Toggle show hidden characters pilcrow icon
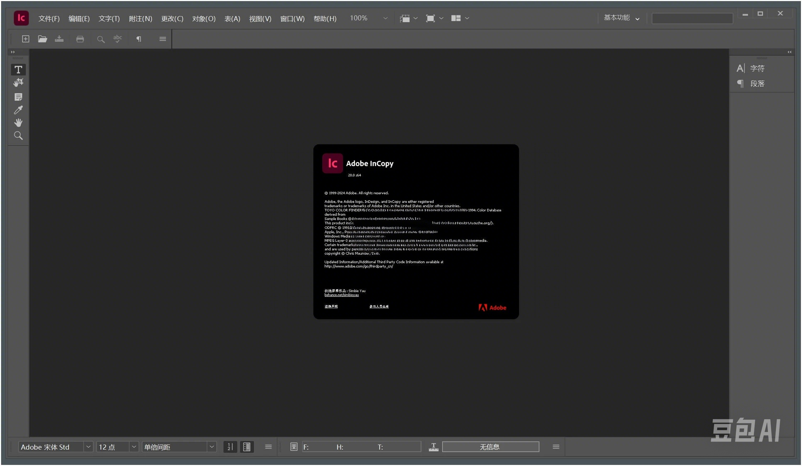 tap(139, 39)
